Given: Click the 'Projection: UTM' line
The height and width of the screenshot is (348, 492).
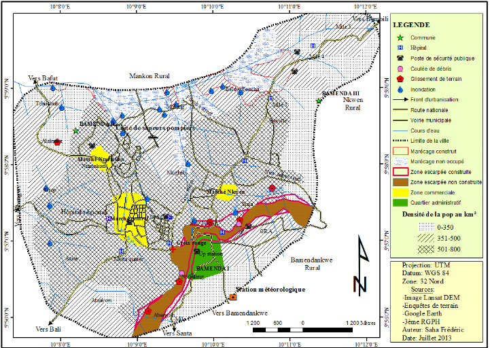Looking at the screenshot, I should coord(421,265).
